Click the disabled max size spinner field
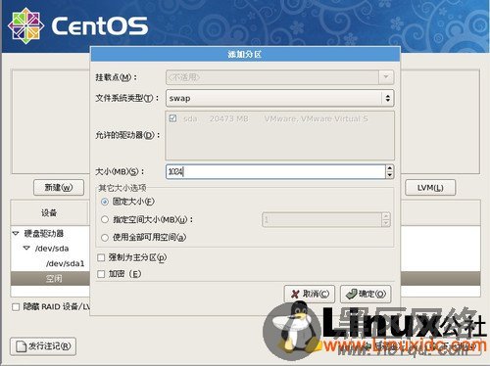The height and width of the screenshot is (366, 490). pos(325,219)
